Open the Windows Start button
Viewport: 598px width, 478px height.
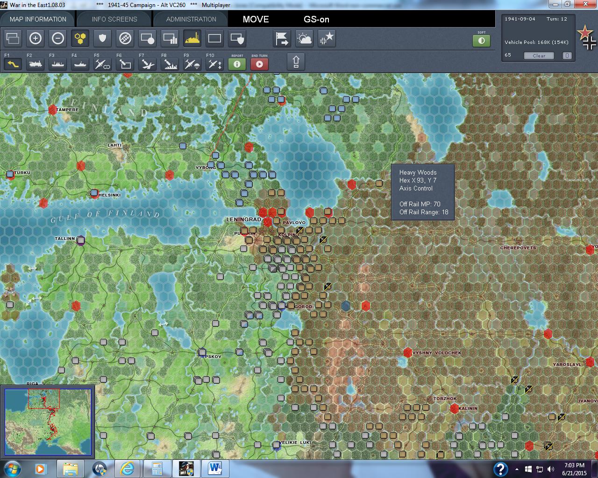12,468
